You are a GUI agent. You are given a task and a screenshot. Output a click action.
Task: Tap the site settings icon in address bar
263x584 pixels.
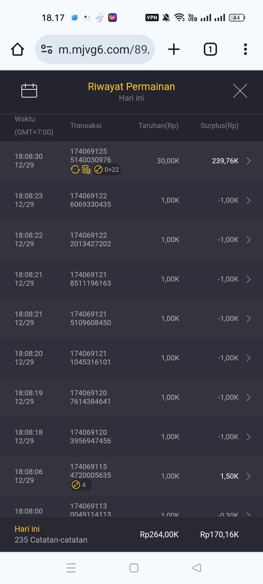pyautogui.click(x=47, y=49)
